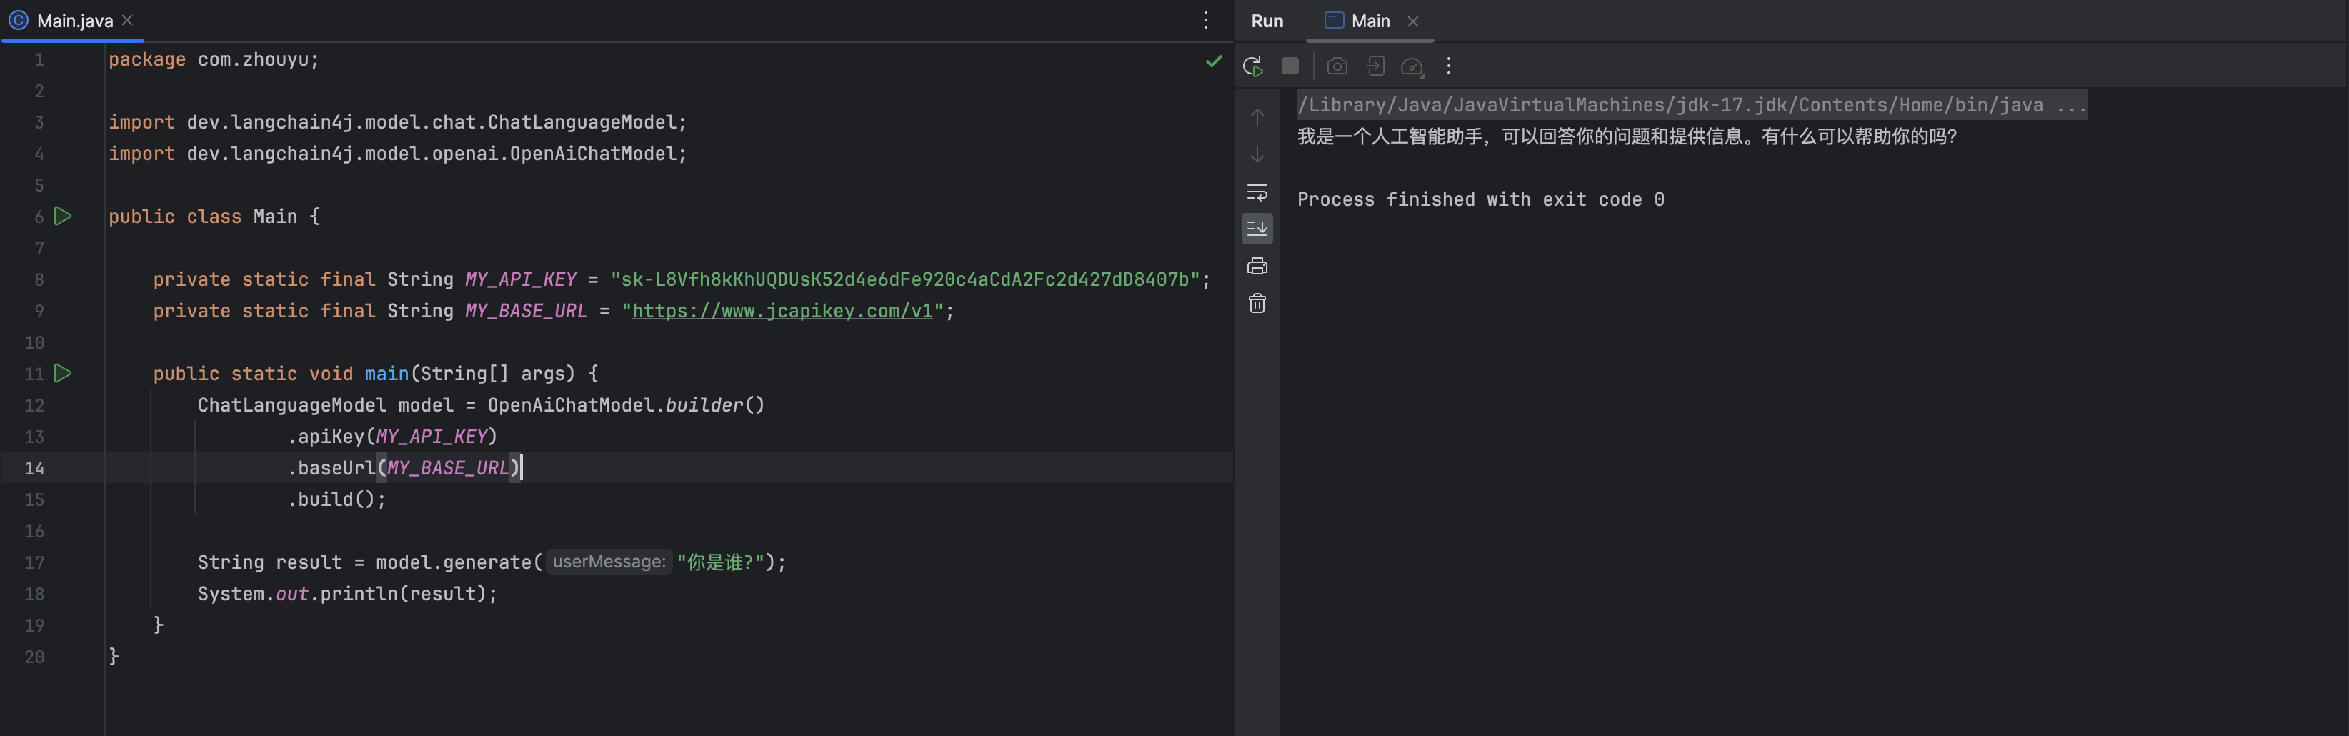This screenshot has height=736, width=2349.
Task: Click the userMessage: parameter hint
Action: [609, 562]
